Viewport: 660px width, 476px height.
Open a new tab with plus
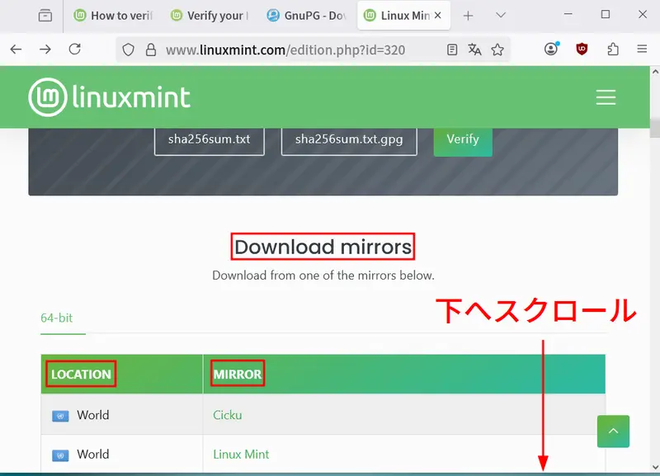(468, 16)
